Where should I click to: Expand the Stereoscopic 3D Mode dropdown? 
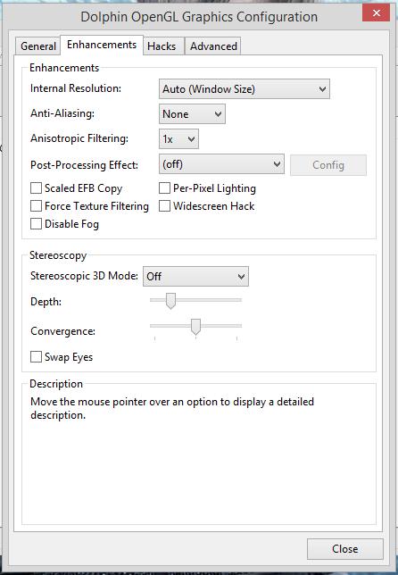(x=195, y=277)
